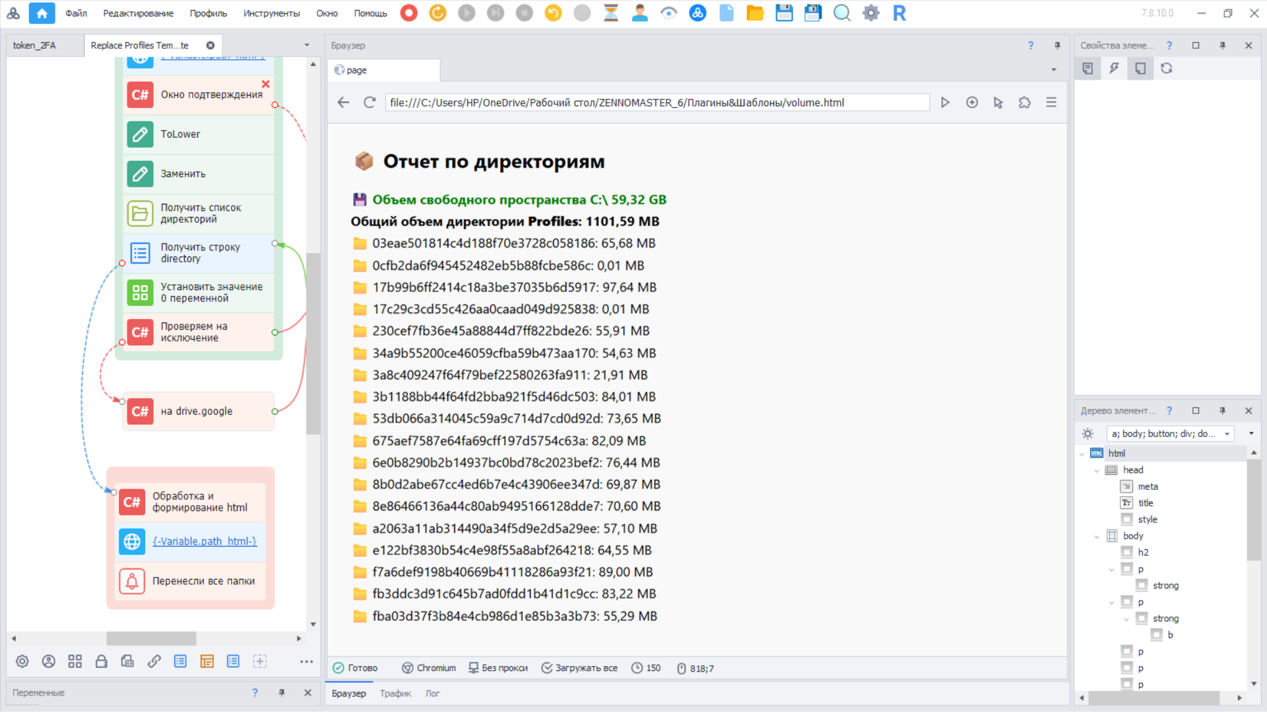Select the 'Получить список директорий' action
The image size is (1267, 712).
[x=198, y=214]
